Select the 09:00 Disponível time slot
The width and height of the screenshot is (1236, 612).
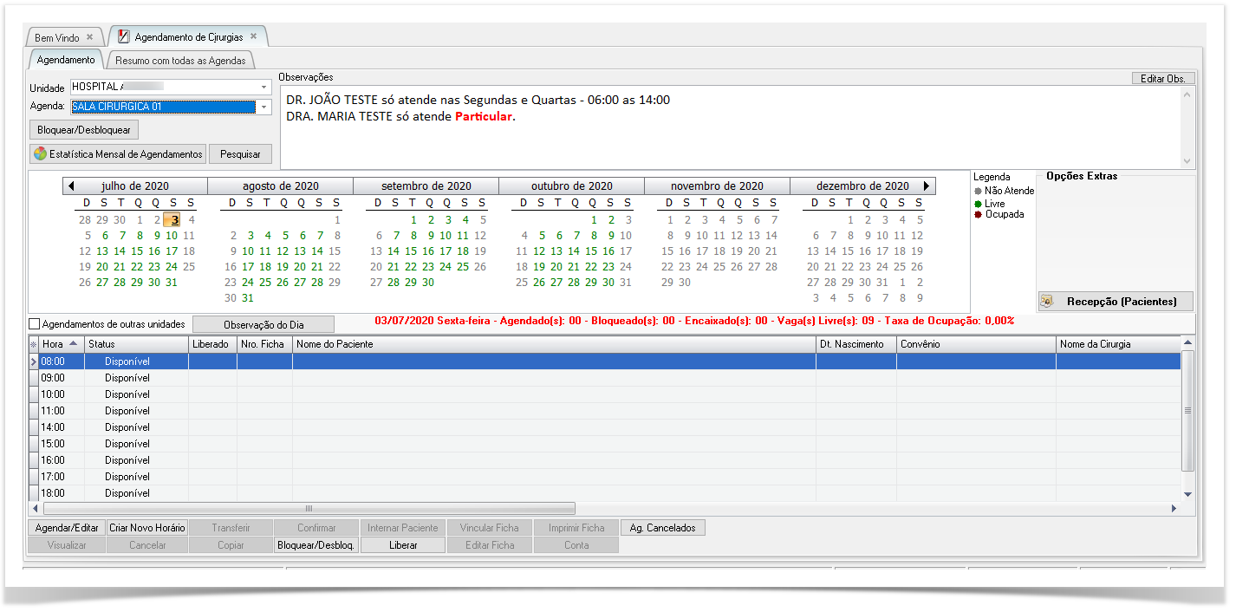127,378
